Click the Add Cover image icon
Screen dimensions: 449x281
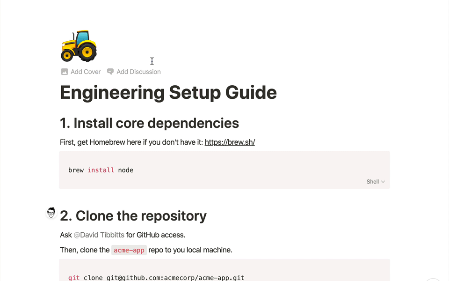65,72
